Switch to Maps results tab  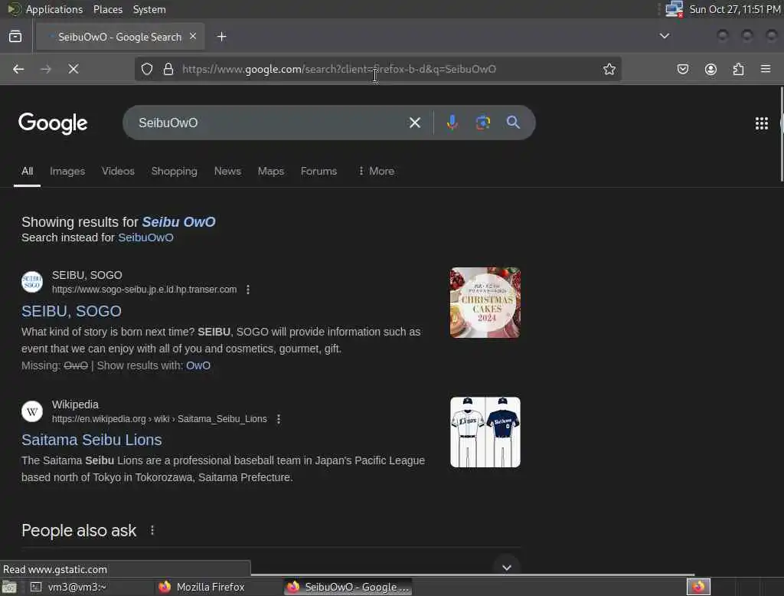pos(271,171)
